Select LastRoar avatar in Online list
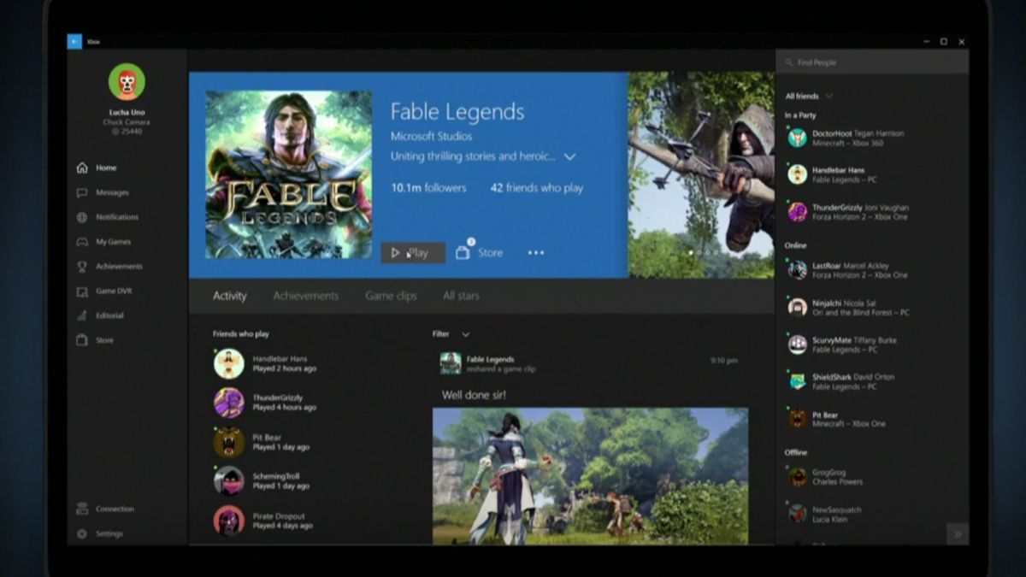Image resolution: width=1026 pixels, height=577 pixels. [798, 270]
